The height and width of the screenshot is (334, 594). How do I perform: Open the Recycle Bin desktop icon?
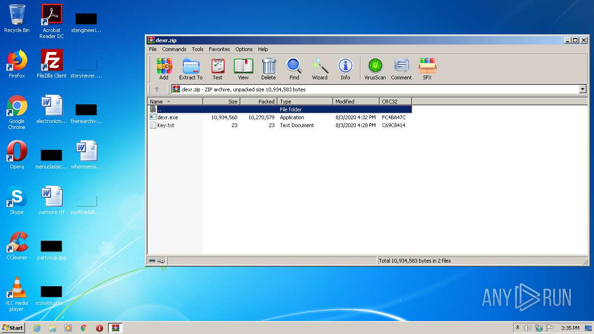click(17, 19)
